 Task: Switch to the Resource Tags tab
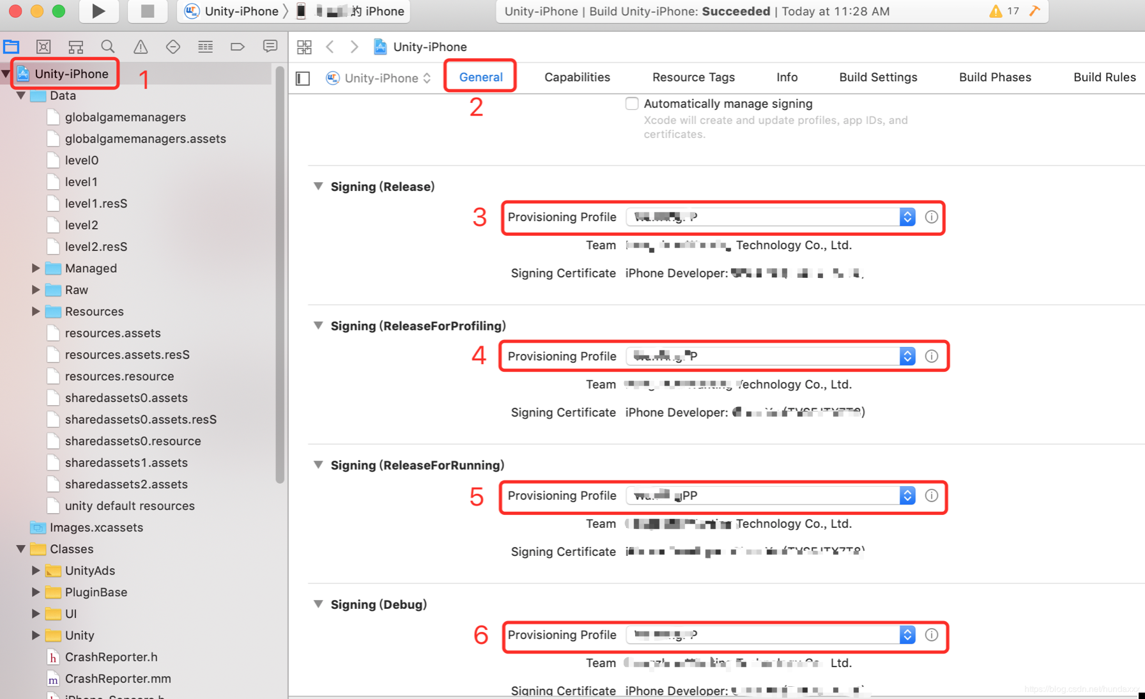[693, 77]
